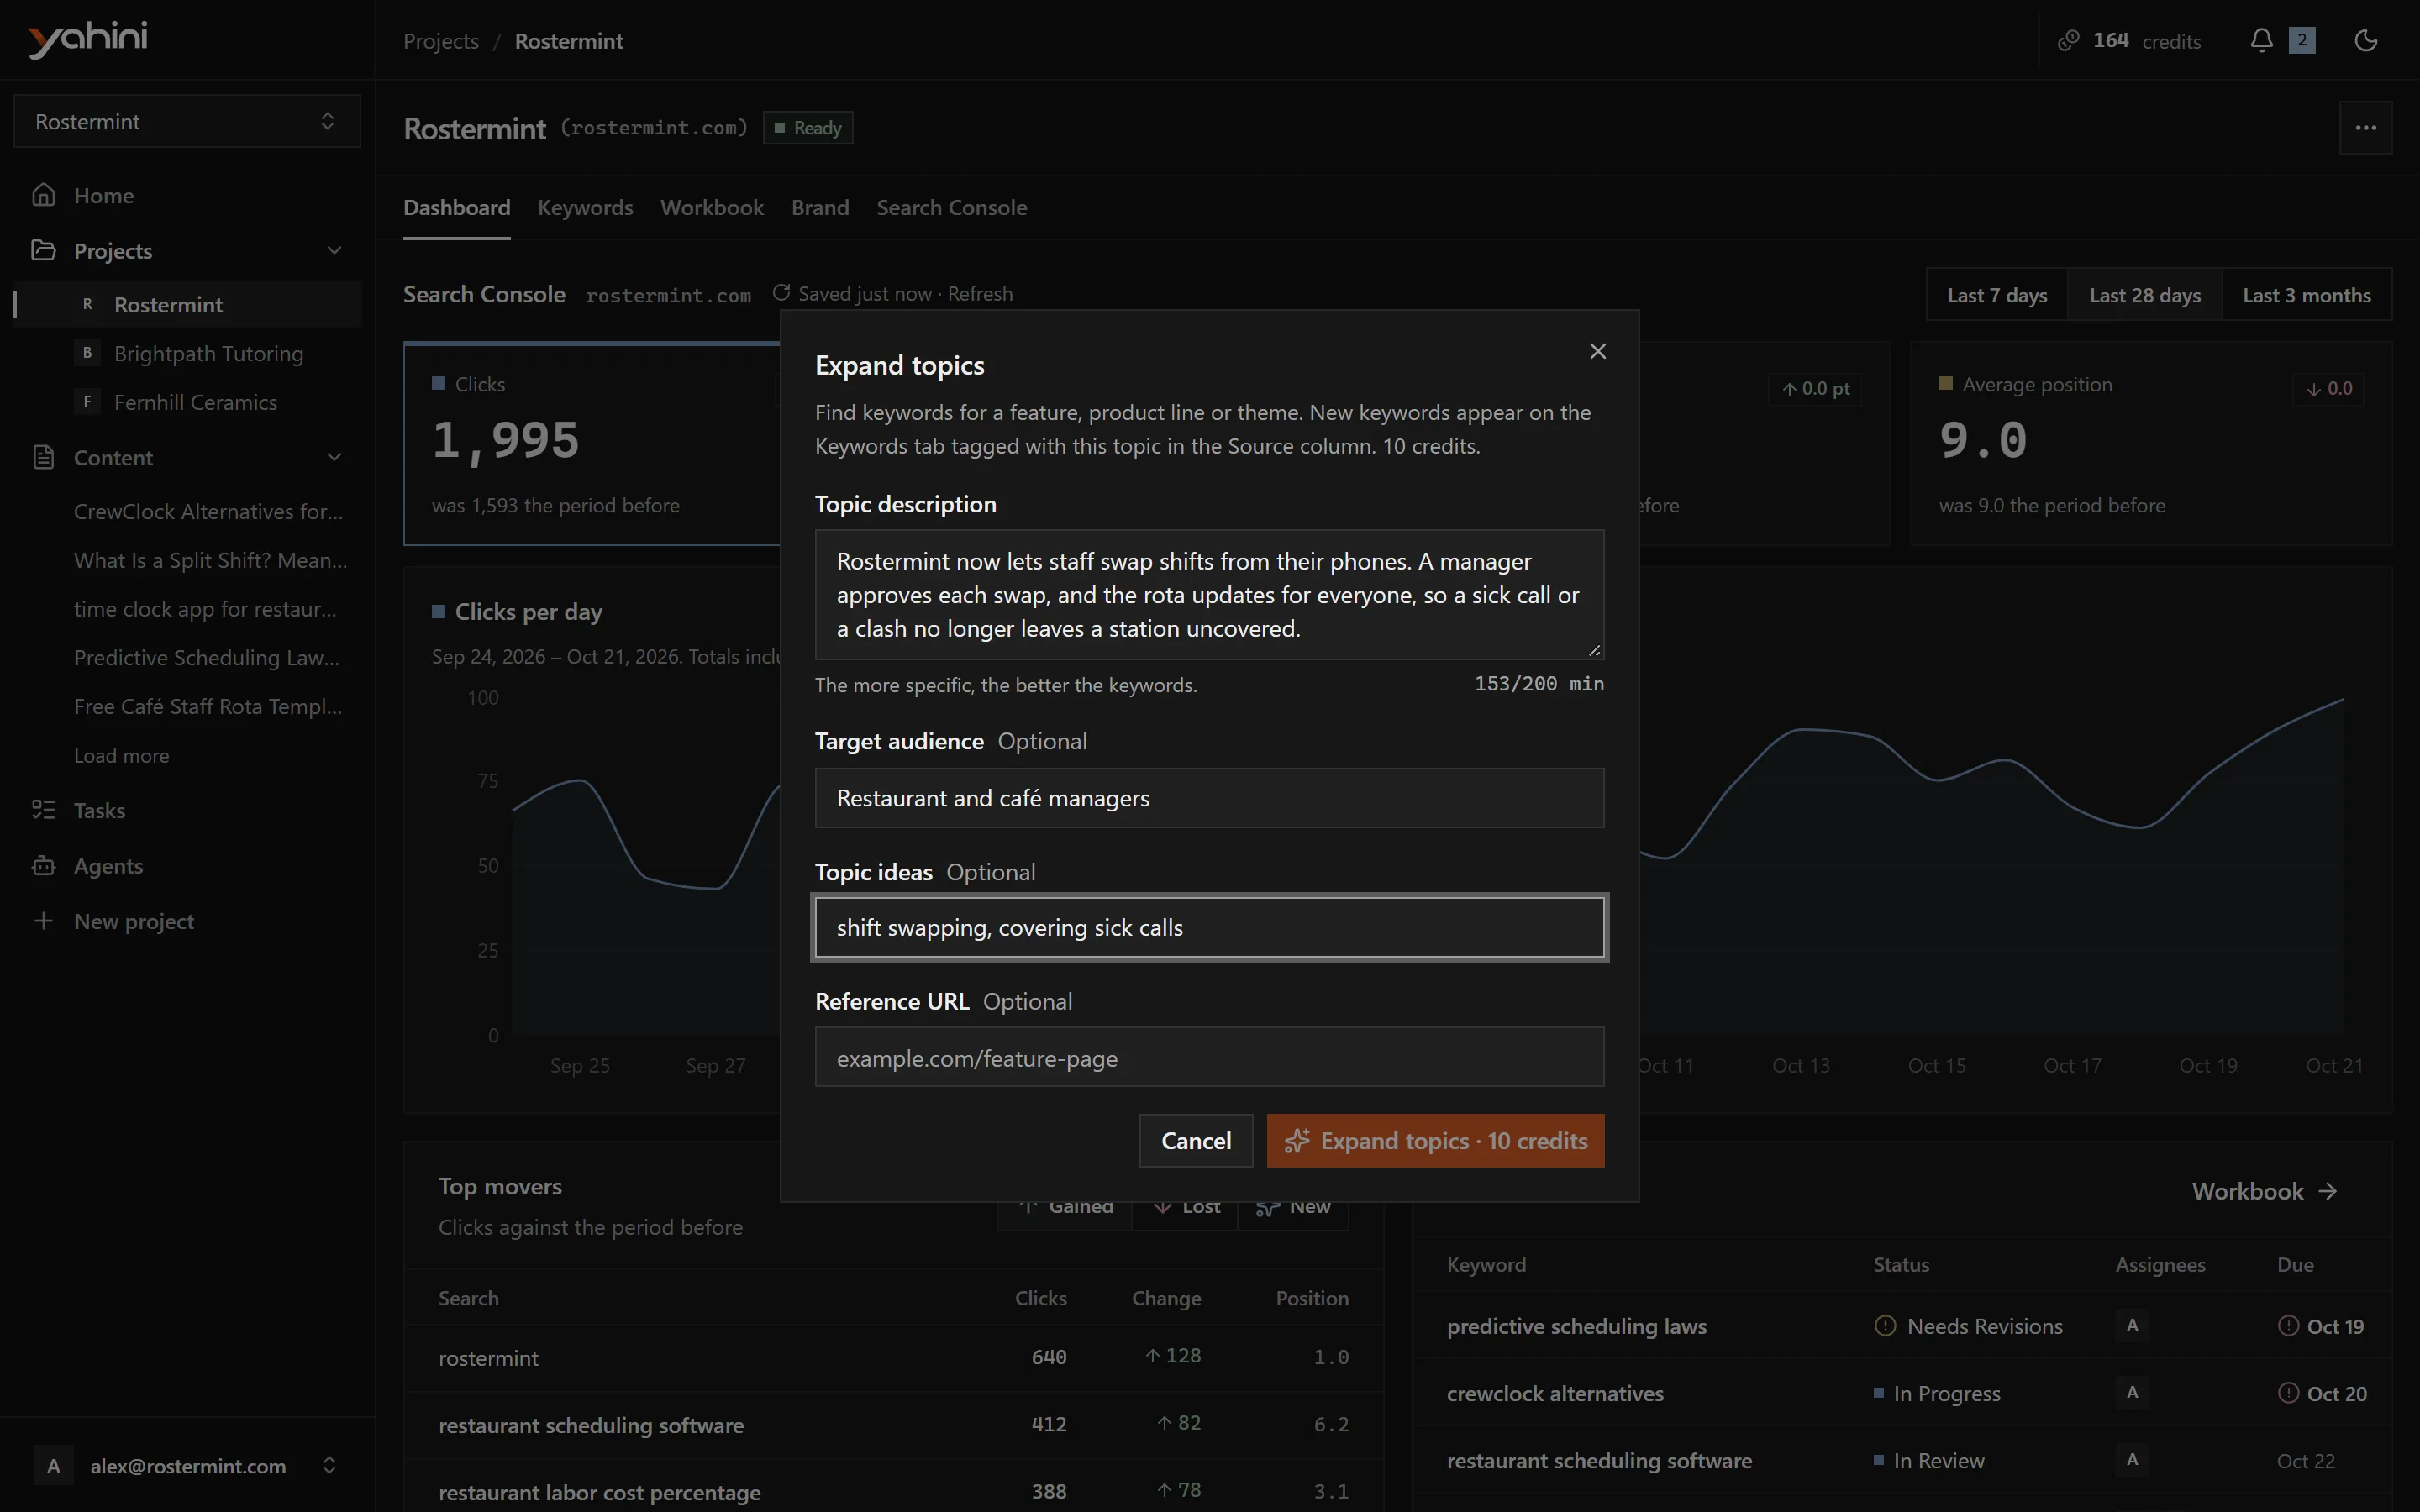The image size is (2420, 1512).
Task: Click the Home icon in sidebar
Action: click(43, 195)
